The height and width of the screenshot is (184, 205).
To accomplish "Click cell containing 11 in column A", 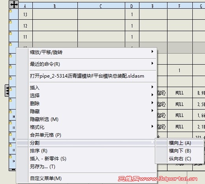I will pos(26,37).
